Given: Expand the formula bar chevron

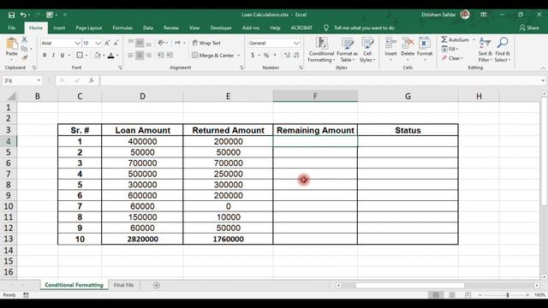Looking at the screenshot, I should 542,80.
